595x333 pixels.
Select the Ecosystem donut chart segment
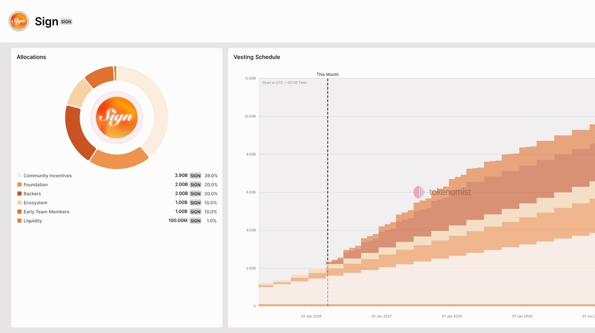pyautogui.click(x=79, y=93)
